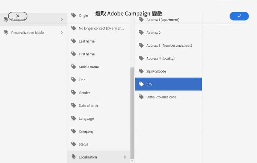Choose the State/Province code field
Screen dimensions: 257x163
pos(168,97)
